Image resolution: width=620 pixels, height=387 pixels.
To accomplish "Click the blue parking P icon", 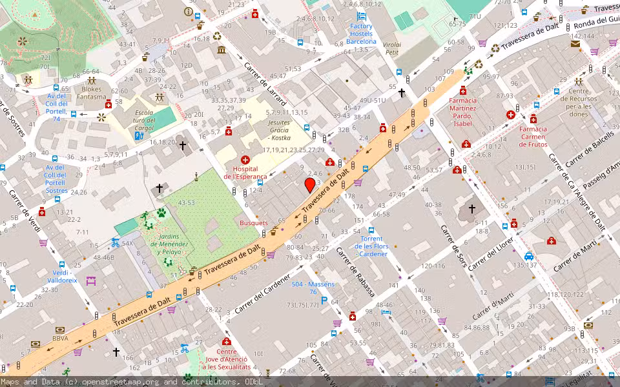I will [324, 301].
